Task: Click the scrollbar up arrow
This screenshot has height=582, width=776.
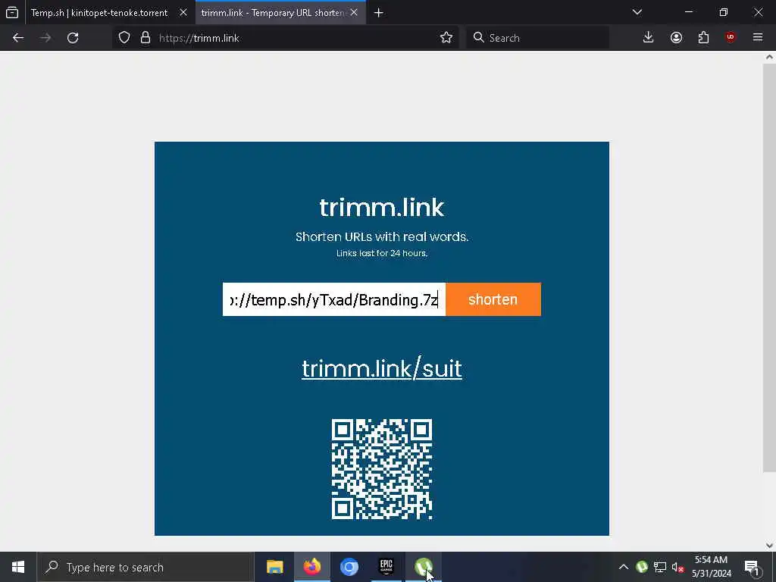Action: [x=769, y=57]
